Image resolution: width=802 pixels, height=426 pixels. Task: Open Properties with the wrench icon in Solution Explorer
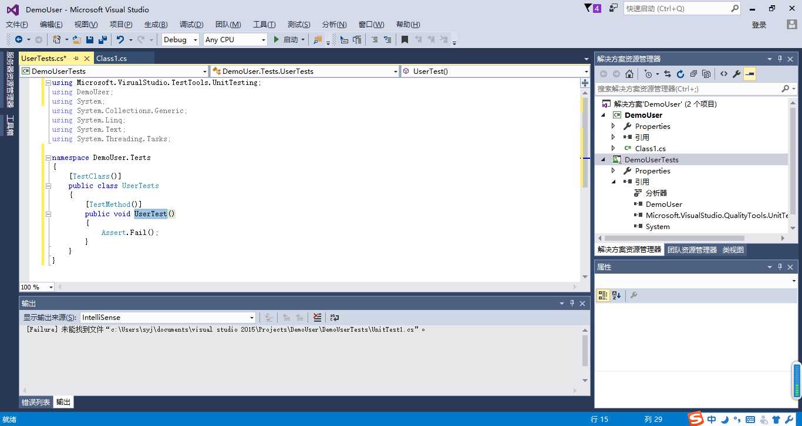[736, 74]
